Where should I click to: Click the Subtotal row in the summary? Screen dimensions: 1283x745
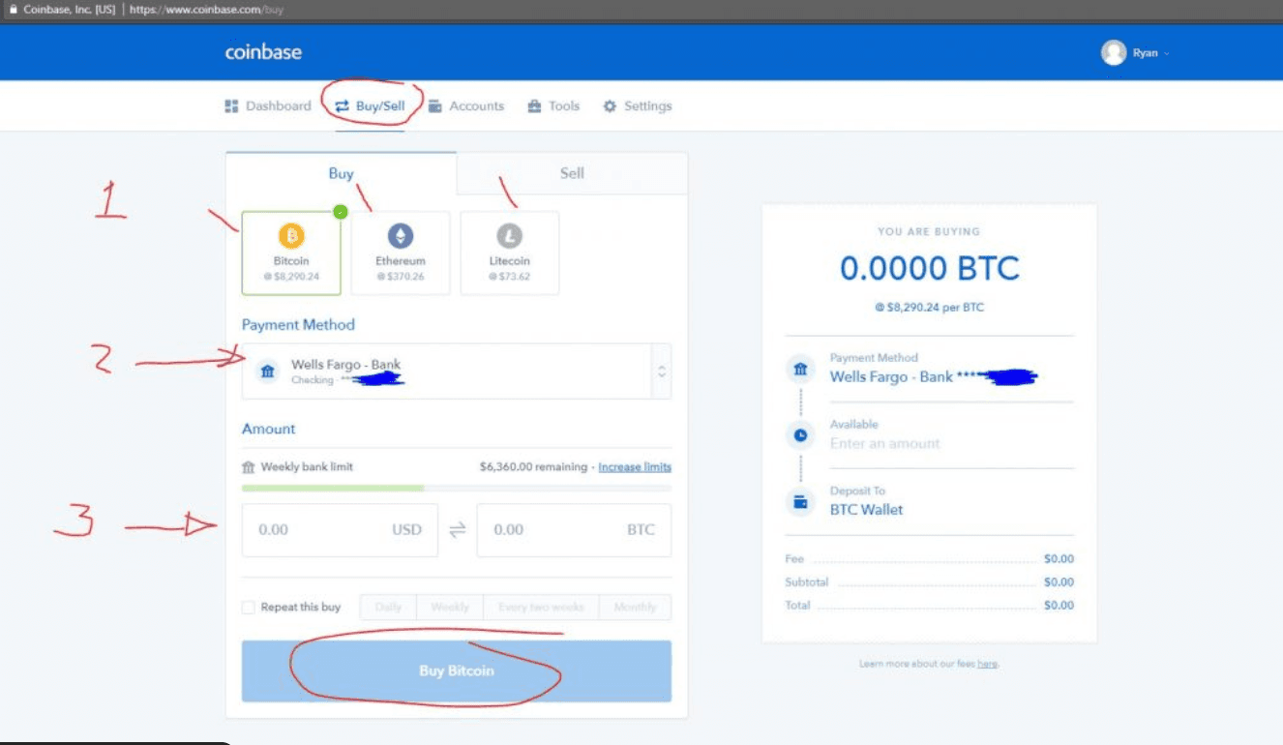coord(930,582)
